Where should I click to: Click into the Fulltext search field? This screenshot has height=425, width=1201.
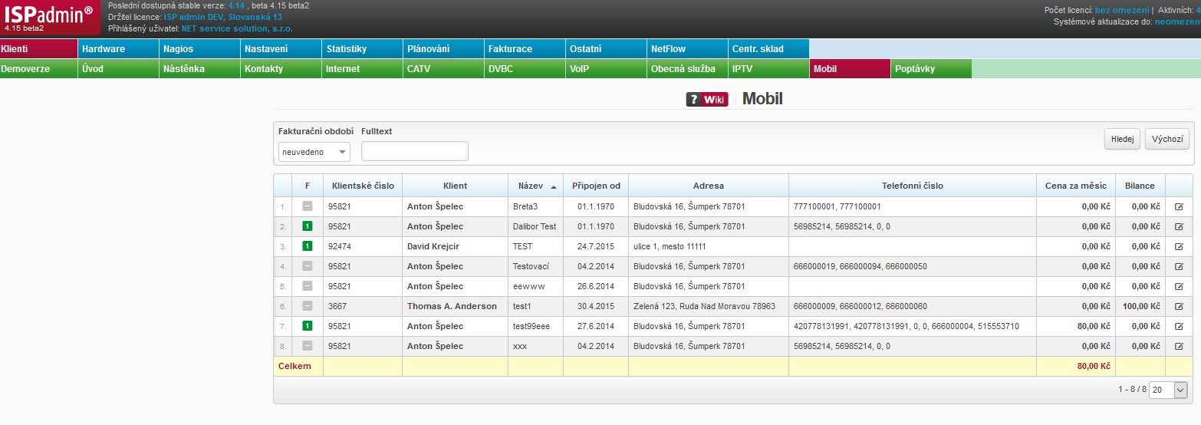pyautogui.click(x=414, y=152)
